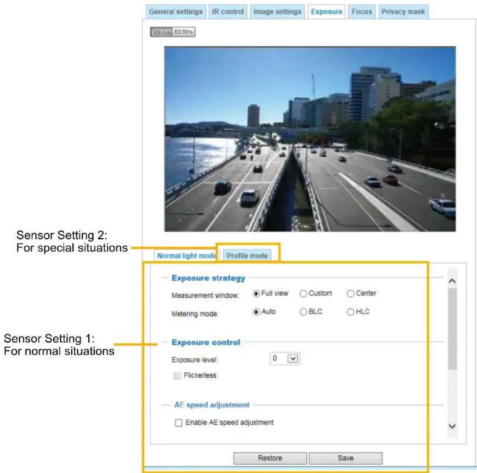Click the Restore button
477x473 pixels.
(270, 458)
